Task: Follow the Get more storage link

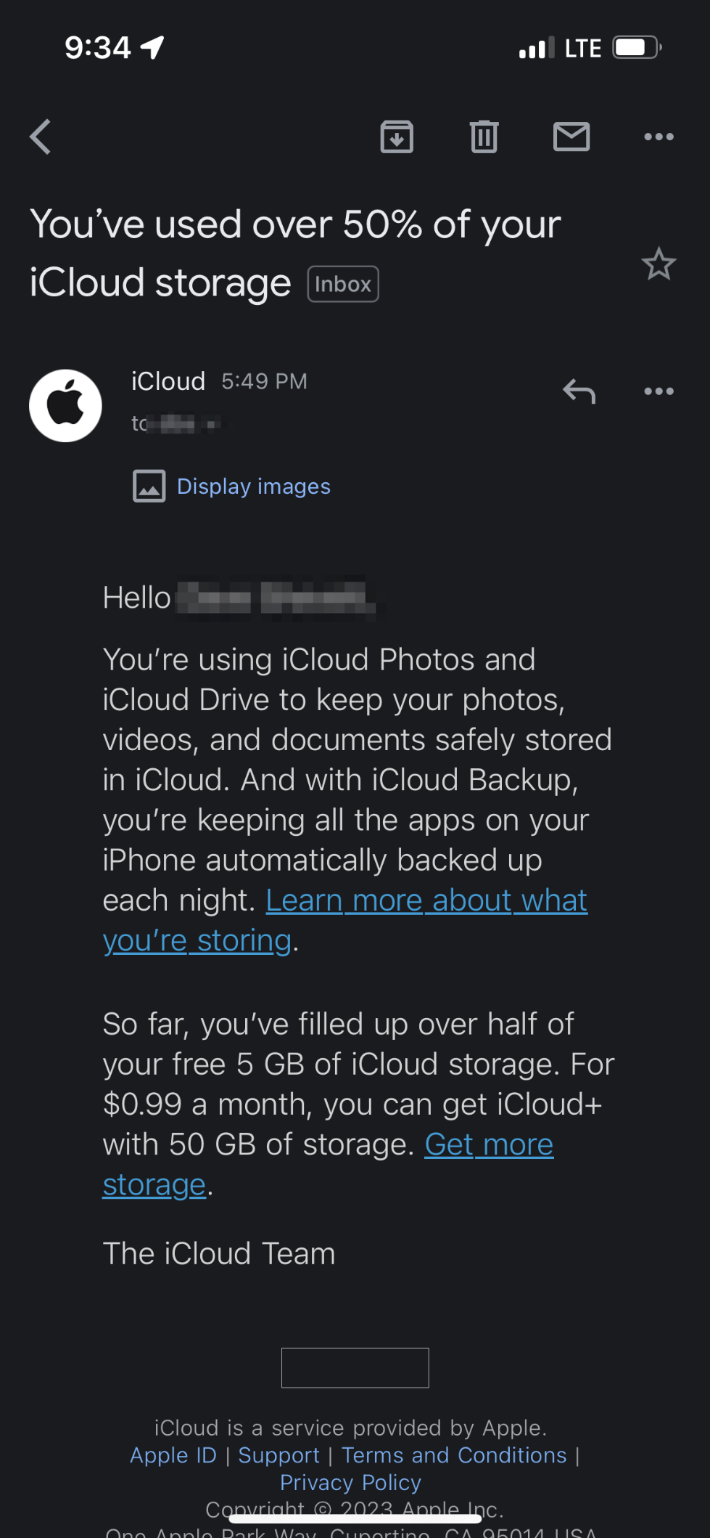Action: (489, 1145)
